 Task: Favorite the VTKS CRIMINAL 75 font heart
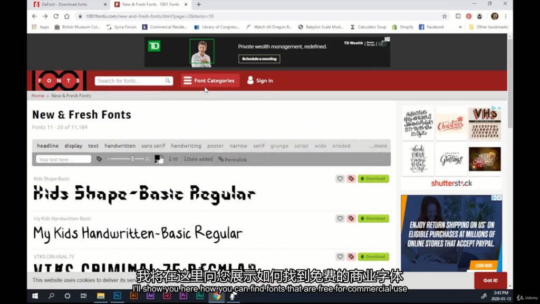tap(340, 257)
